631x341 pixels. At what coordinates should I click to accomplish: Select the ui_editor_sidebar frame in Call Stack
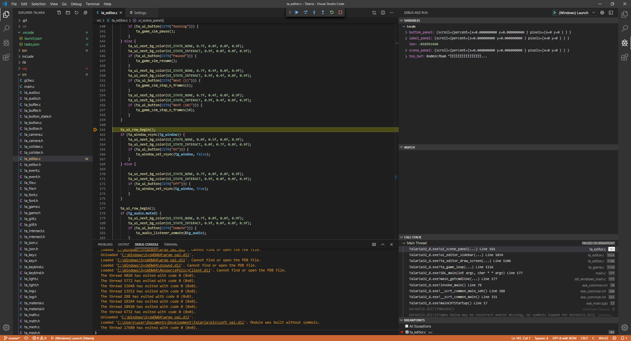(x=454, y=255)
